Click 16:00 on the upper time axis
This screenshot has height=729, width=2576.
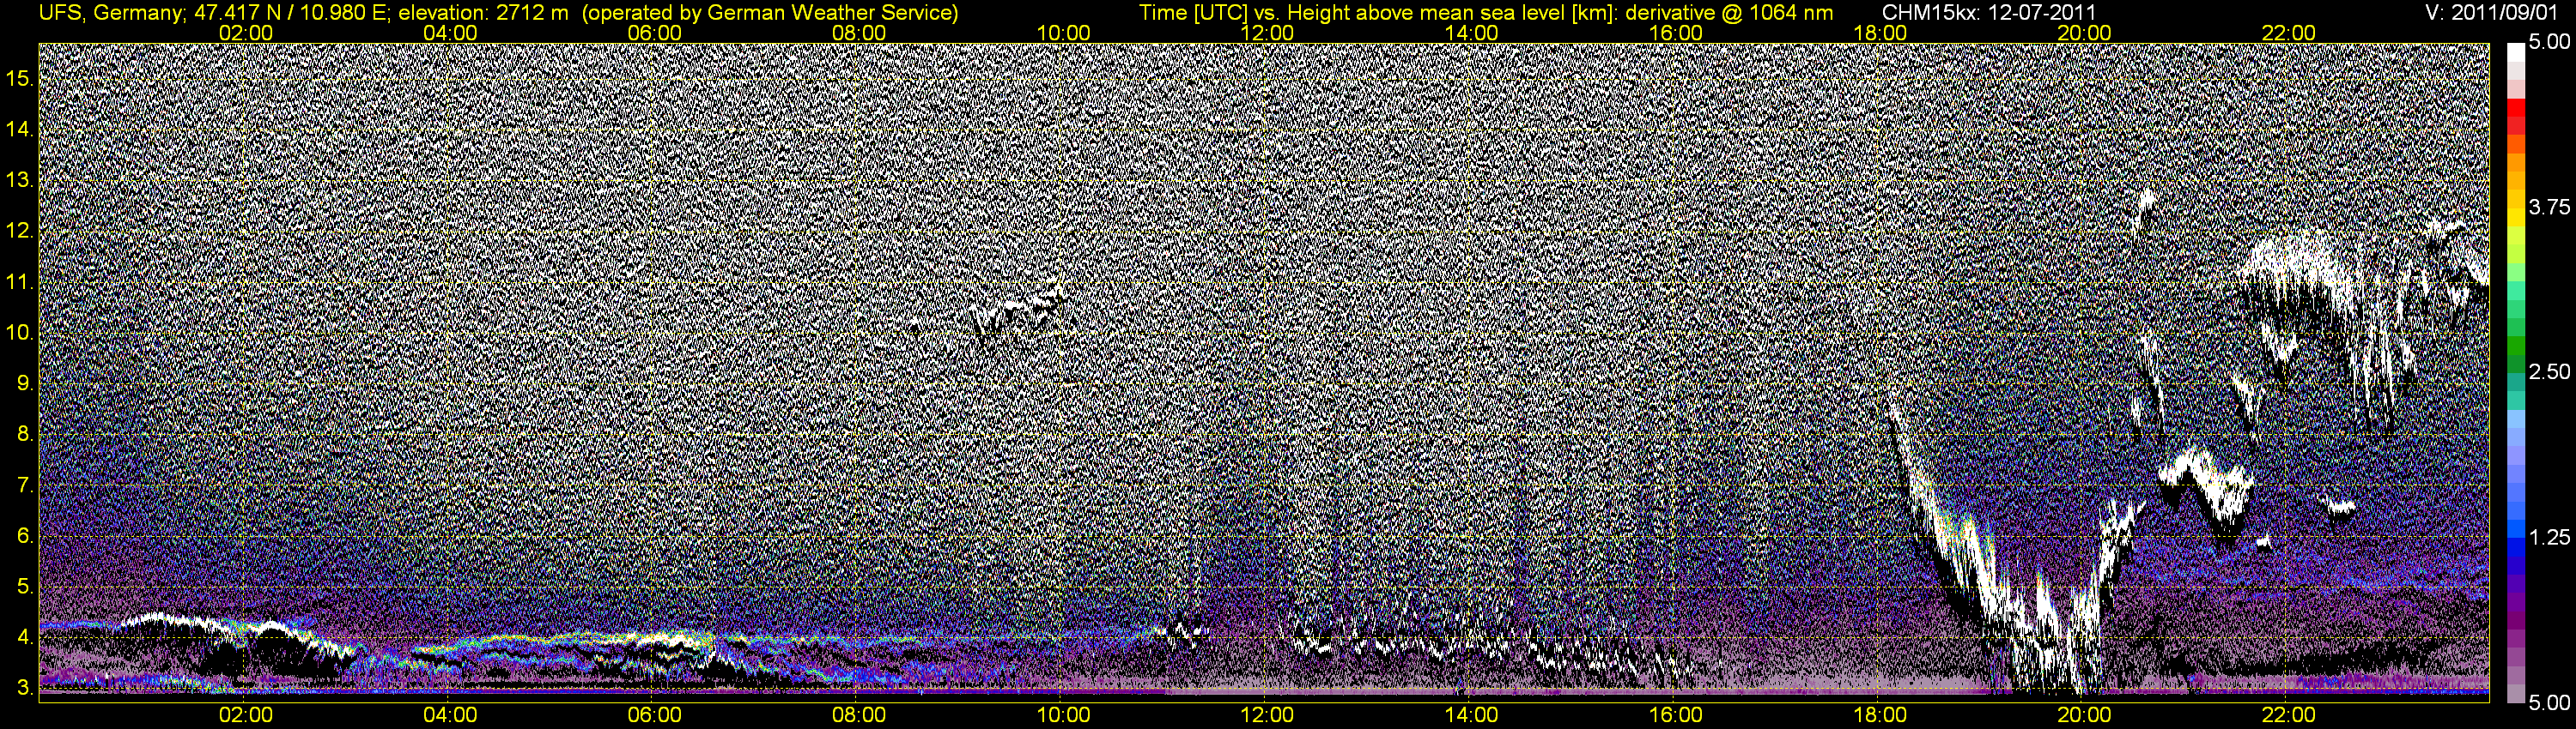[1676, 33]
